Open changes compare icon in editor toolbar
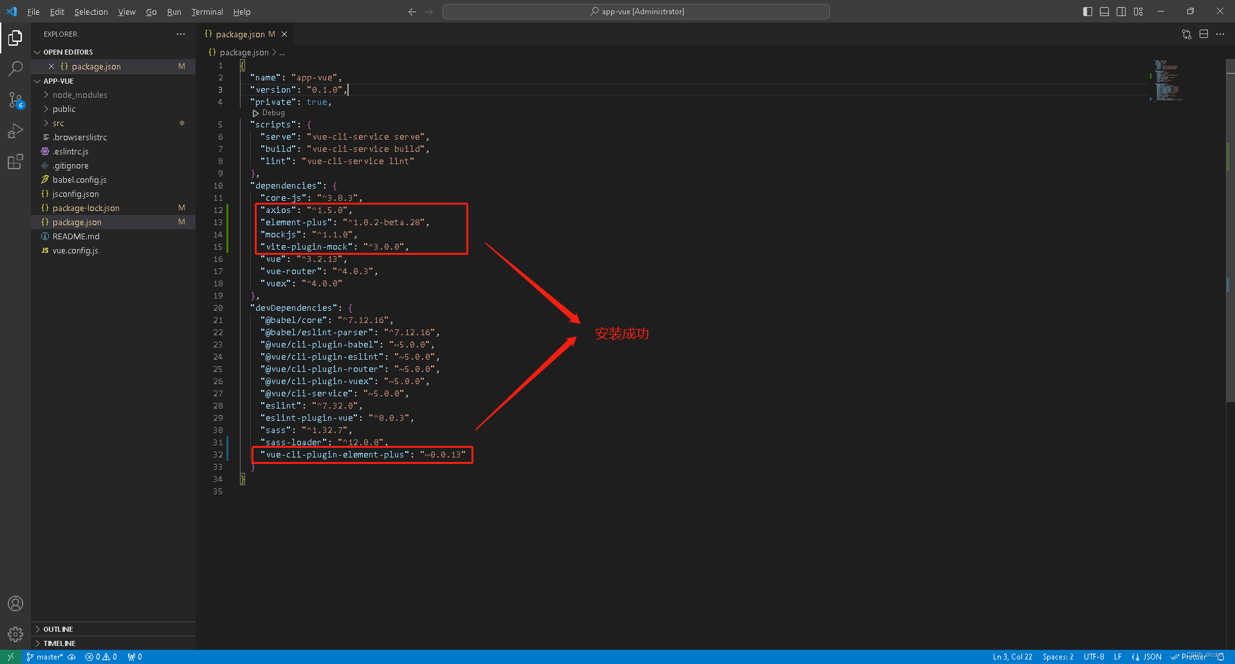This screenshot has height=664, width=1235. (x=1187, y=34)
